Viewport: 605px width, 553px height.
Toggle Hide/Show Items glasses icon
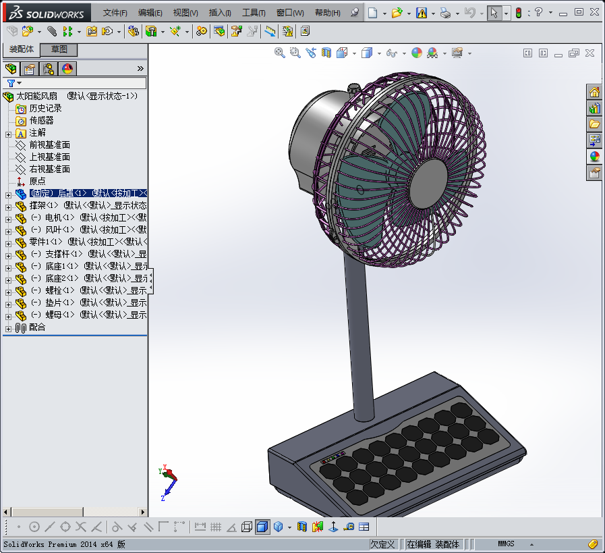coord(391,53)
